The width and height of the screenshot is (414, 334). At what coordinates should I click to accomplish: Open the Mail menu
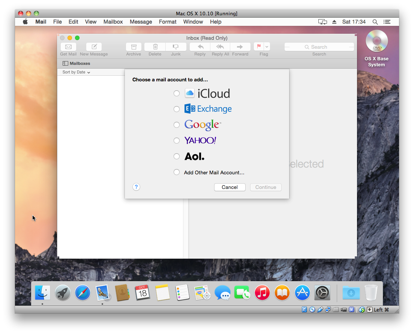pyautogui.click(x=40, y=22)
